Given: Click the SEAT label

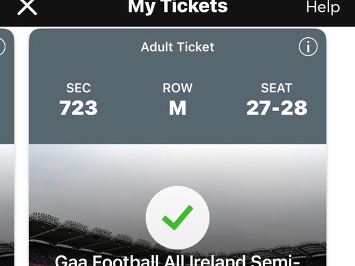Looking at the screenshot, I should tap(276, 87).
